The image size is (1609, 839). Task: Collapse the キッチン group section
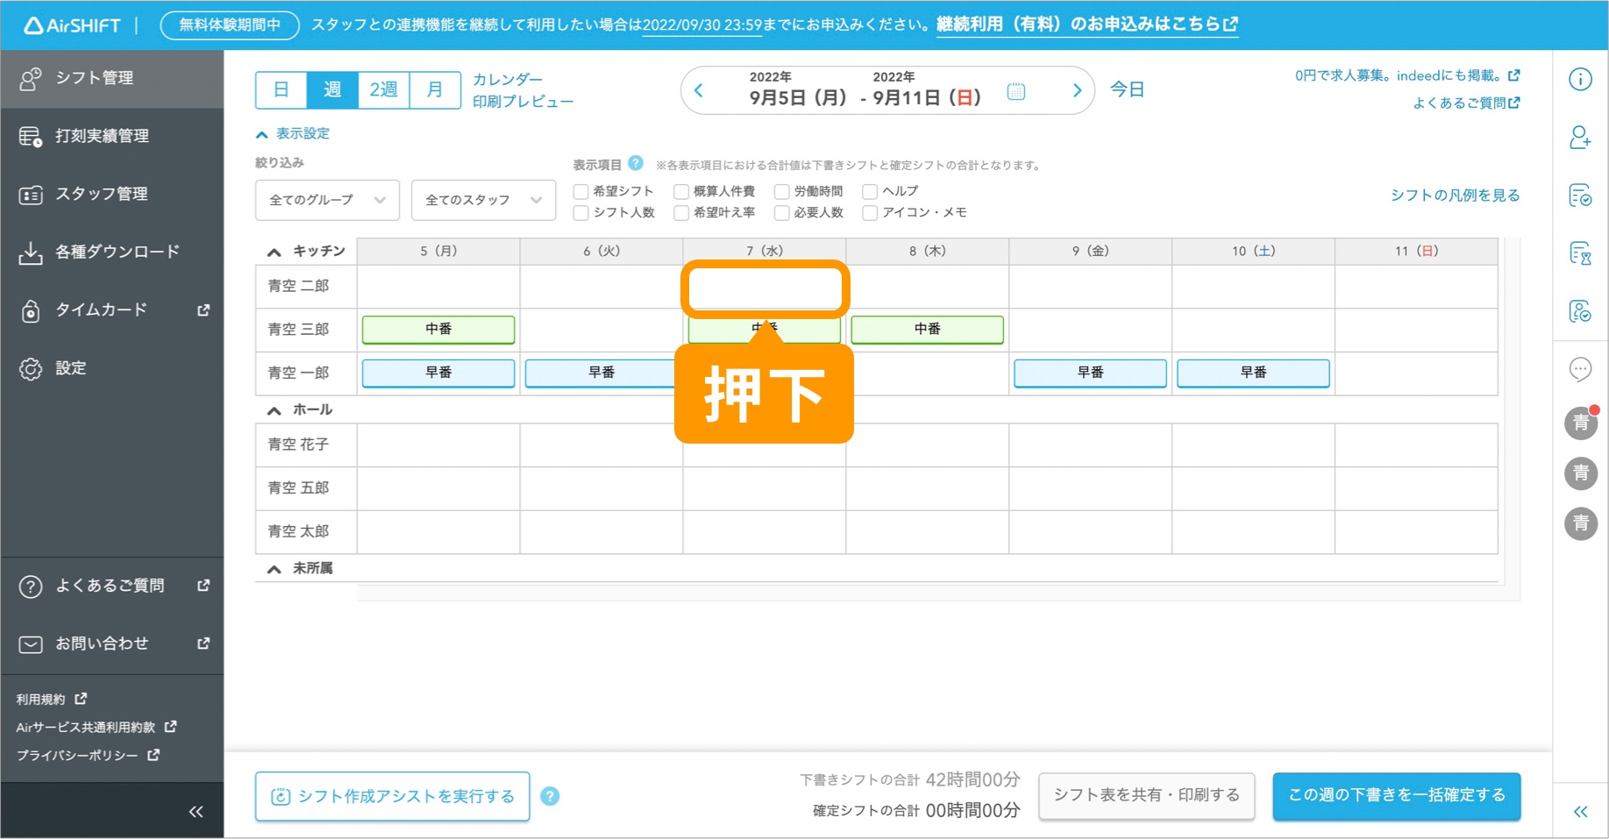click(x=273, y=251)
